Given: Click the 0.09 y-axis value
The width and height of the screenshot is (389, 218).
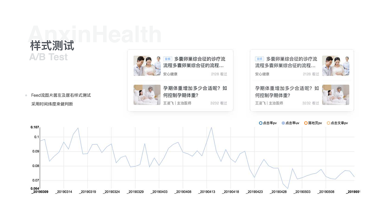Looking at the screenshot, I should (36, 151).
